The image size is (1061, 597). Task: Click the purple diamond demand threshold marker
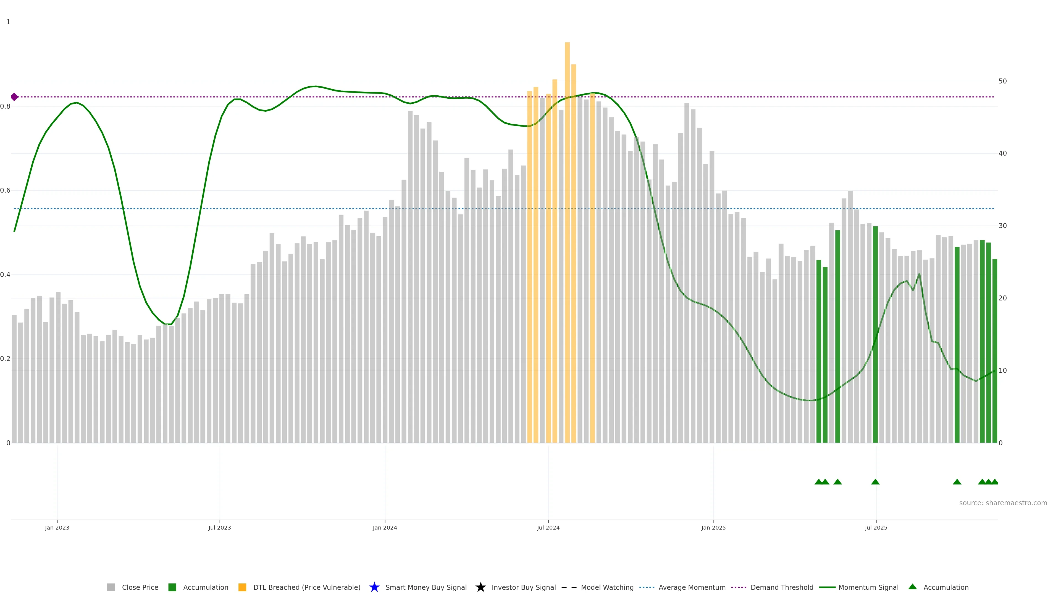pos(14,97)
